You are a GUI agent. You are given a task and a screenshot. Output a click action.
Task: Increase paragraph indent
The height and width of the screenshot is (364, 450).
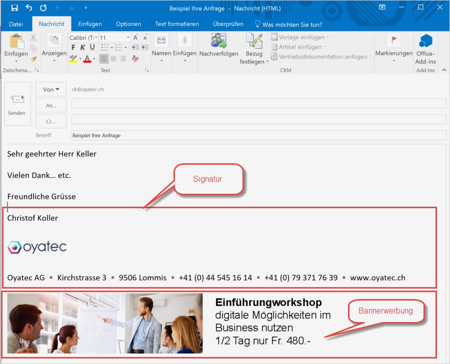pos(145,47)
